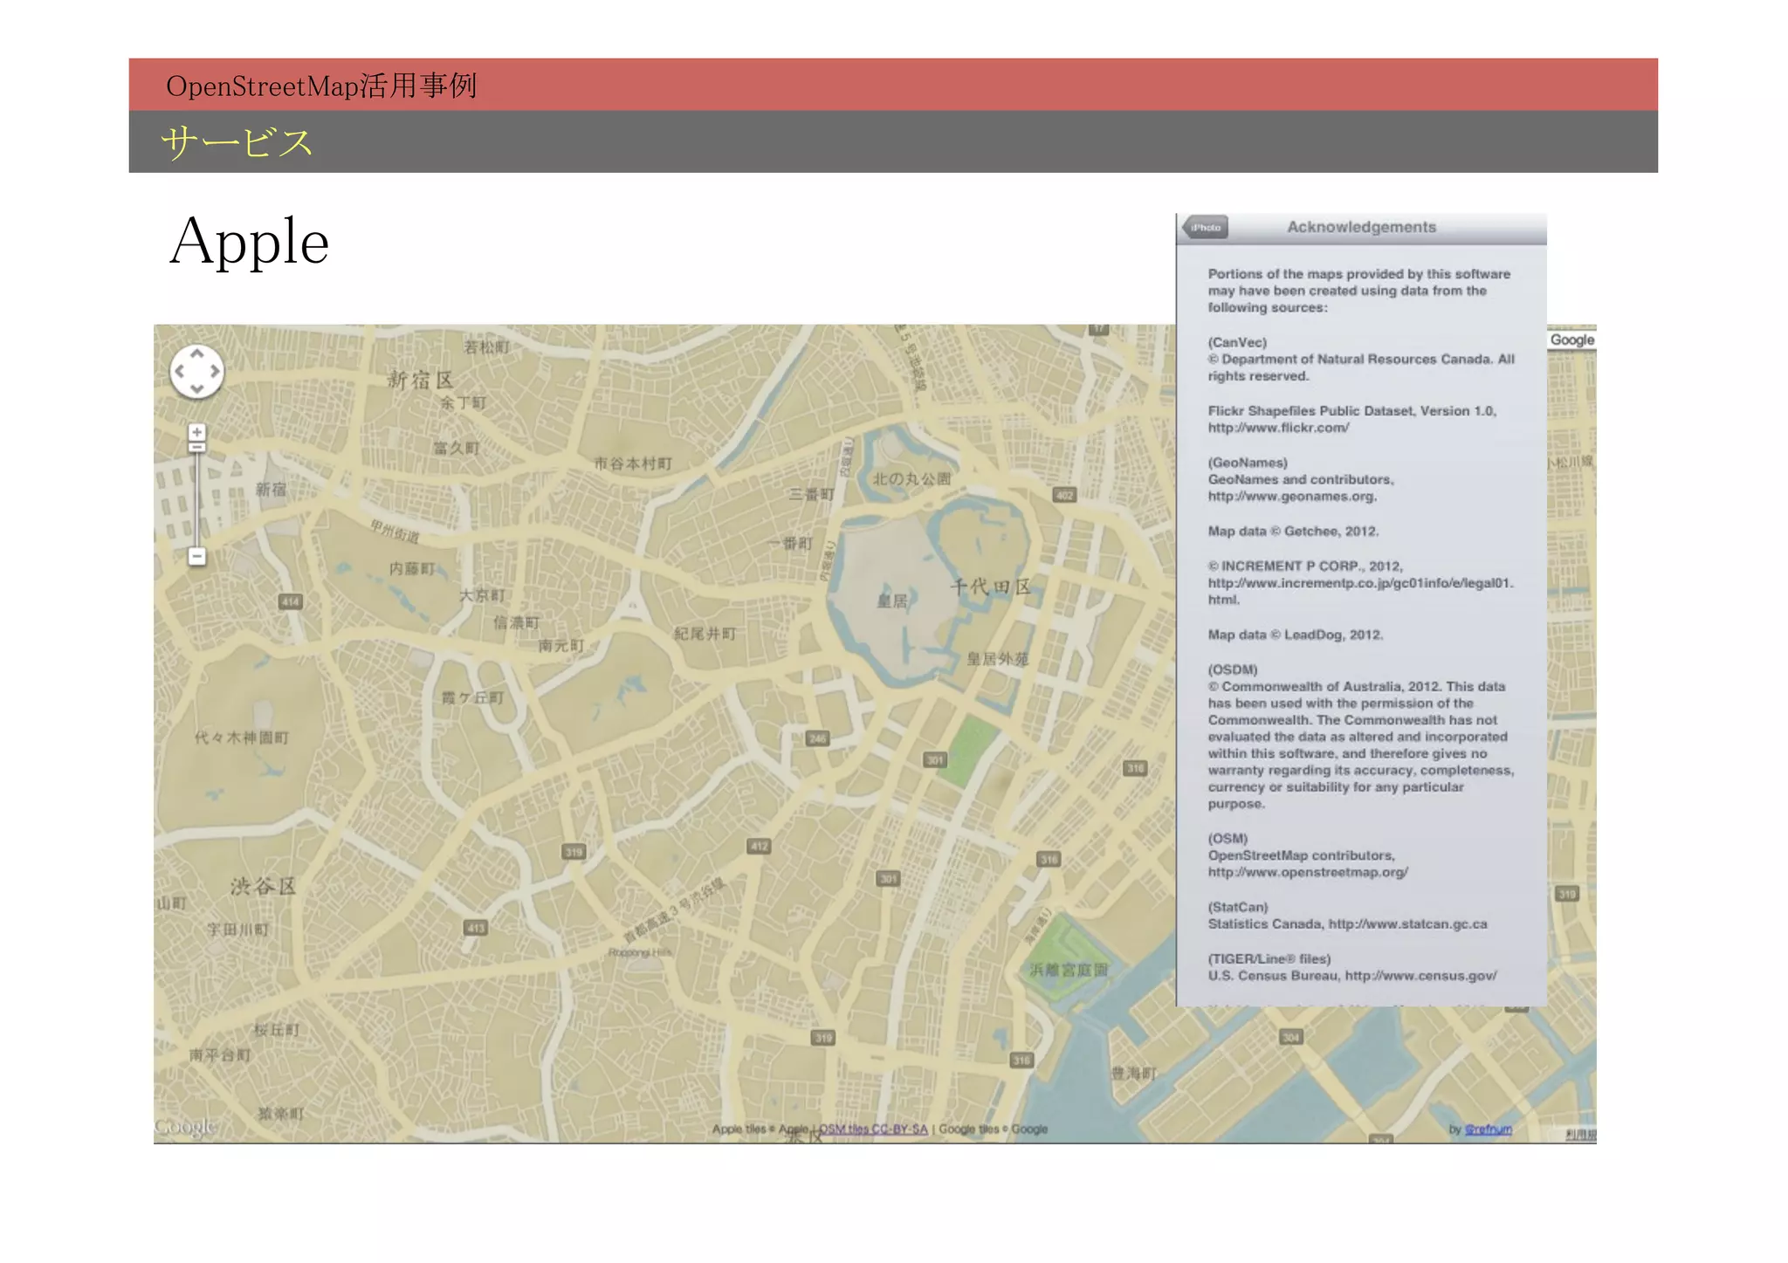Click the 紀尾井町 label on the map
This screenshot has height=1263, width=1788.
tap(705, 634)
